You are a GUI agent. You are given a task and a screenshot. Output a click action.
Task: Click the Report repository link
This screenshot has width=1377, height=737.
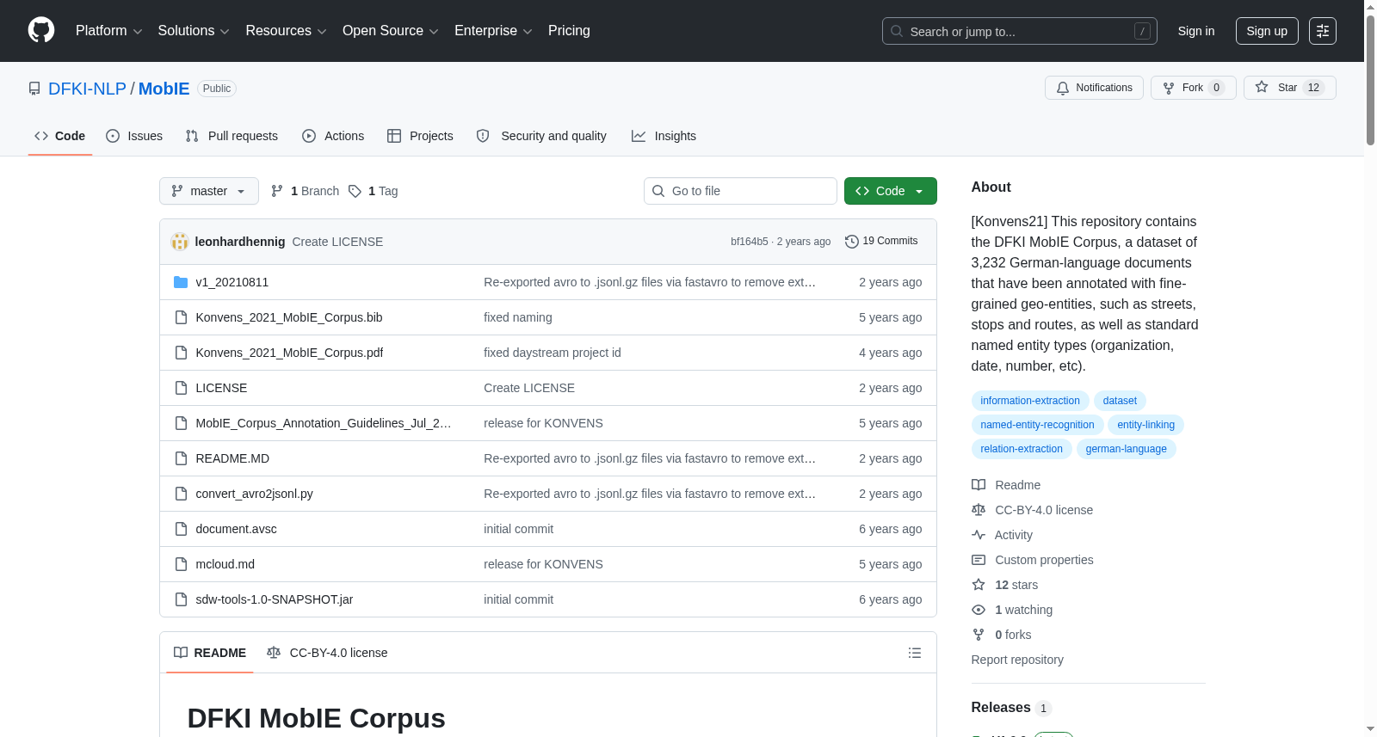point(1017,660)
